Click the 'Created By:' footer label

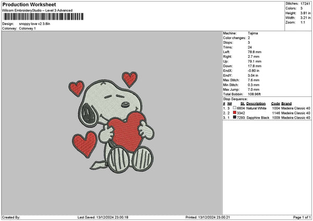click(11, 217)
